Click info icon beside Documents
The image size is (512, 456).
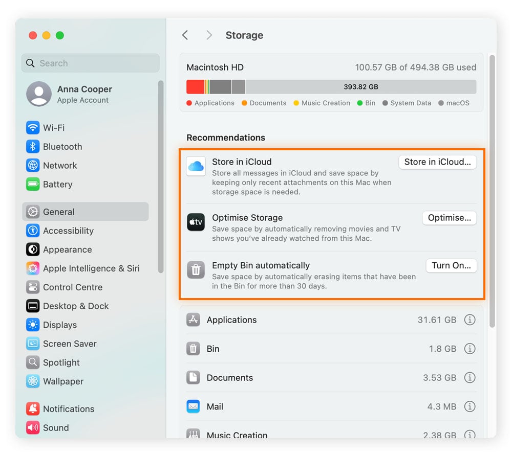(470, 378)
